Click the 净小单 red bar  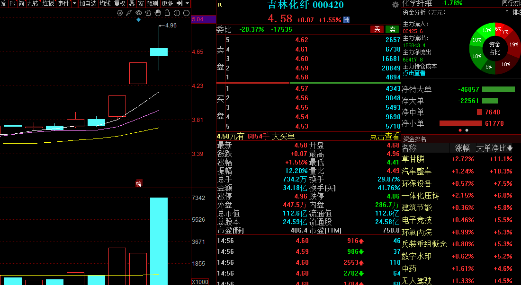(x=460, y=123)
